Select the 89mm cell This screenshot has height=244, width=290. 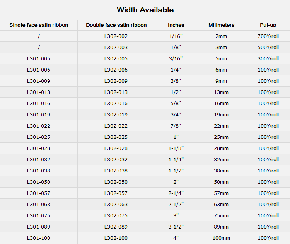tap(221, 227)
